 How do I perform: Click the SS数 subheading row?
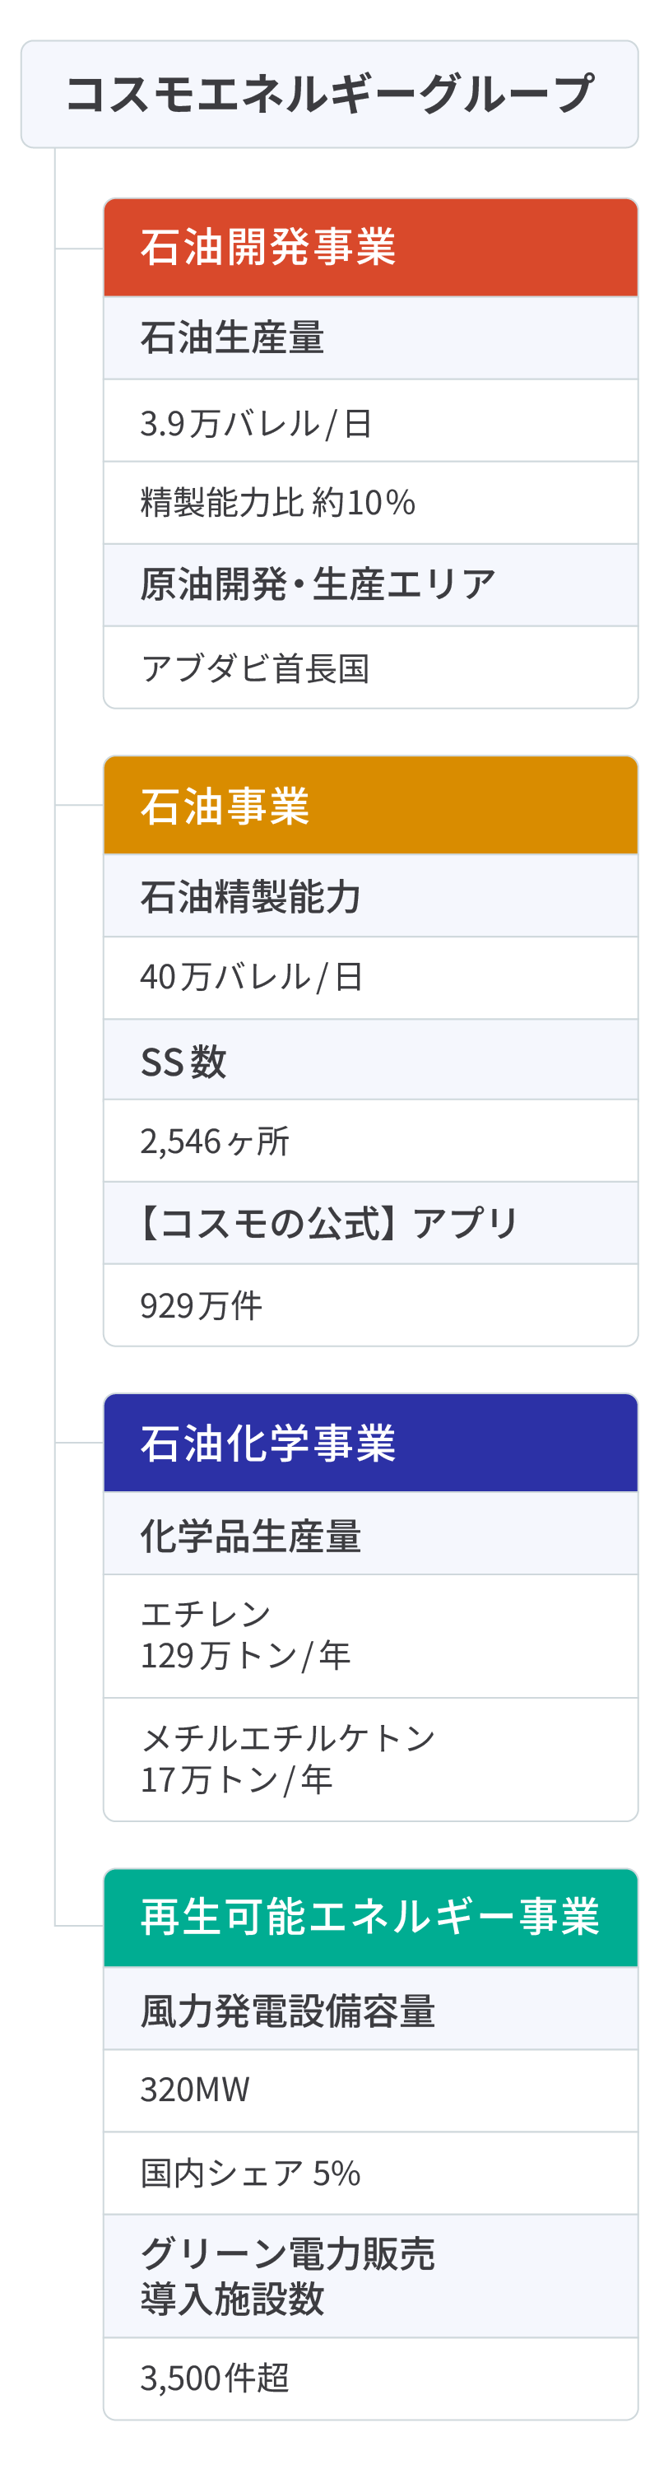tap(371, 1060)
